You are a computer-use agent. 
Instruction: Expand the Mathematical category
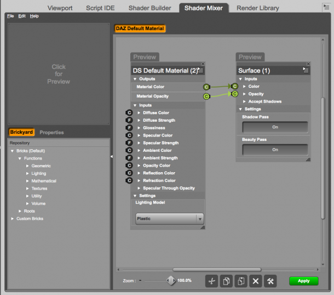pos(27,181)
